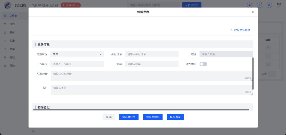Click the 单据 sidebar icon
Image resolution: width=286 pixels, height=135 pixels.
point(5,49)
